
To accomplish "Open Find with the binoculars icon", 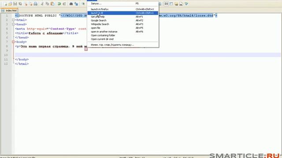I will 71,4.
